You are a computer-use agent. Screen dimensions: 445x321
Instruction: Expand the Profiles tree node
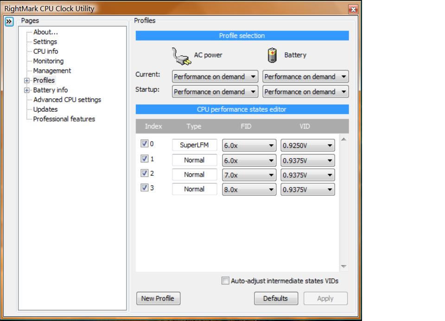[x=27, y=80]
